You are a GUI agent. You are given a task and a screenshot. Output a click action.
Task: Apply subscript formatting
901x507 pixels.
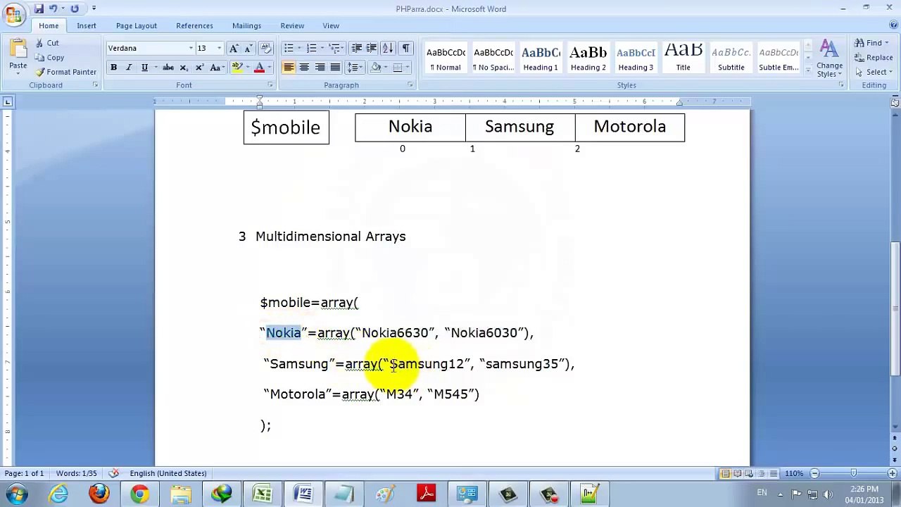184,68
